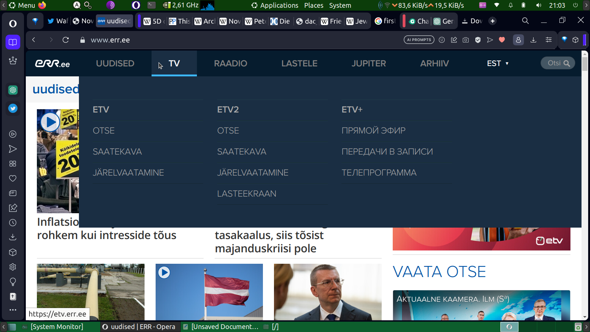Click the AI Prompts button

click(x=419, y=40)
